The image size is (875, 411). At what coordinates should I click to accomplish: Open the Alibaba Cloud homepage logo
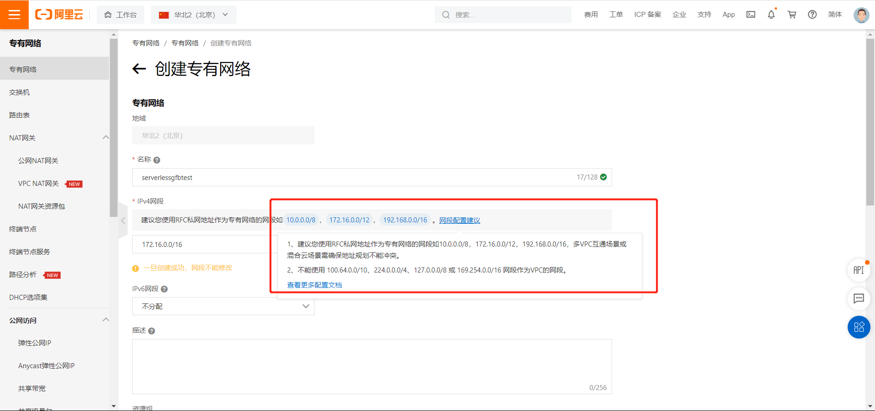point(59,14)
